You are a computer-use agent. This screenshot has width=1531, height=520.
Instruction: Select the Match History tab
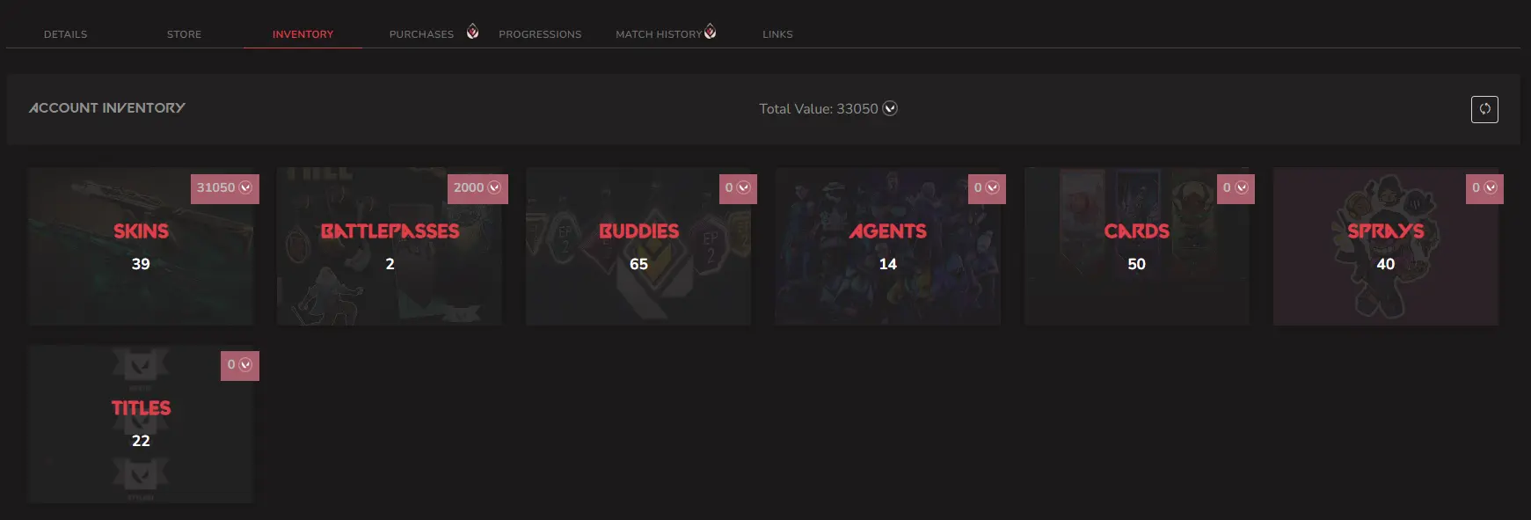tap(659, 34)
